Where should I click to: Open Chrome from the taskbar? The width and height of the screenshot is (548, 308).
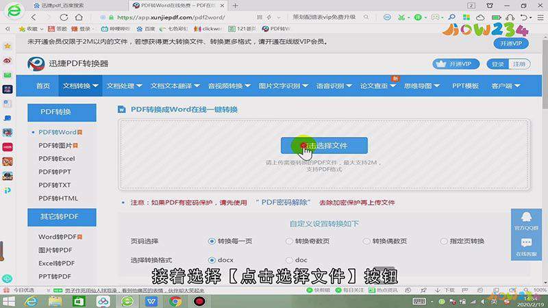pos(175,301)
